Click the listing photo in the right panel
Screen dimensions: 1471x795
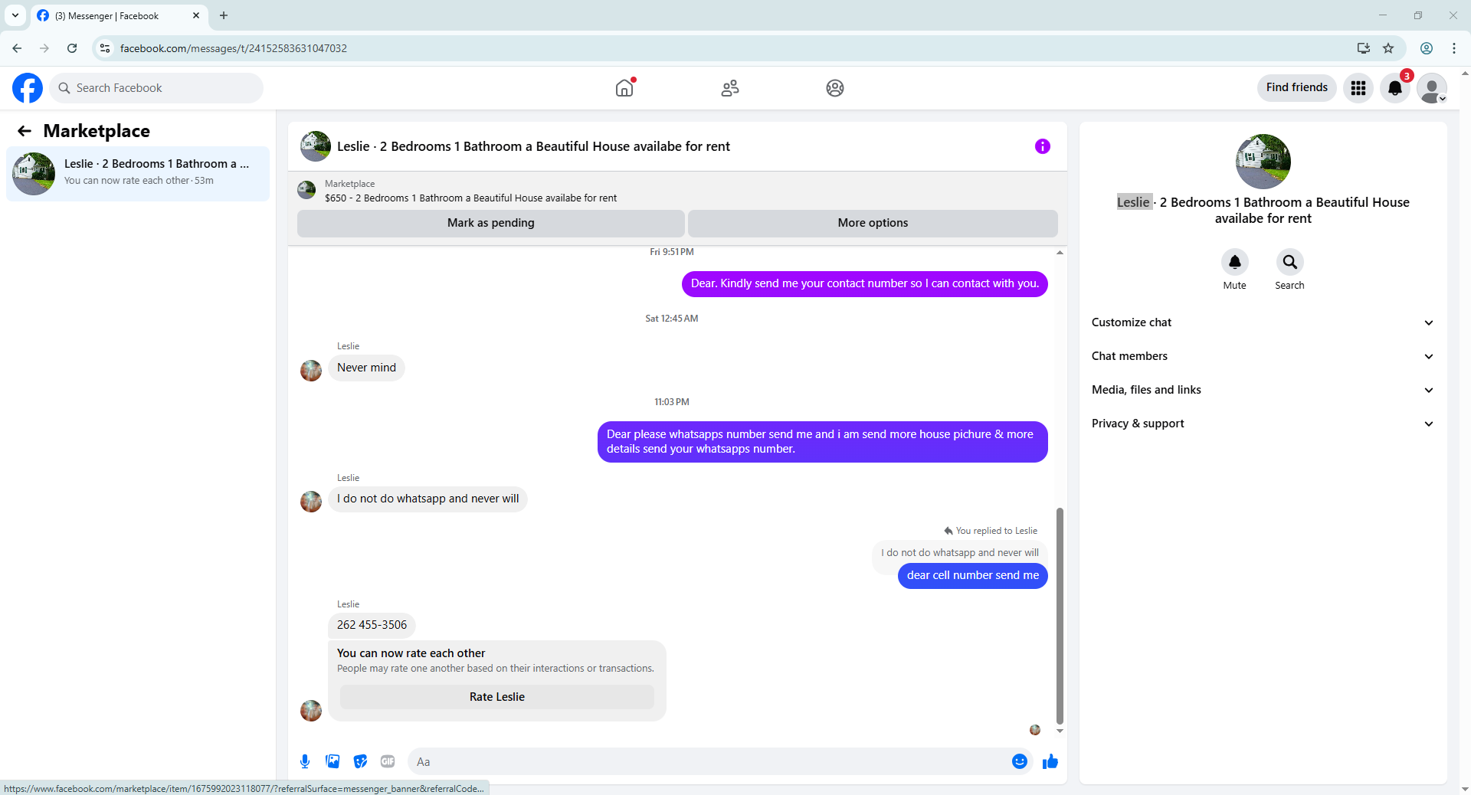point(1263,162)
